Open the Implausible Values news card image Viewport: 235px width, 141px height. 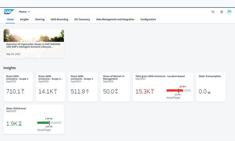[34, 35]
